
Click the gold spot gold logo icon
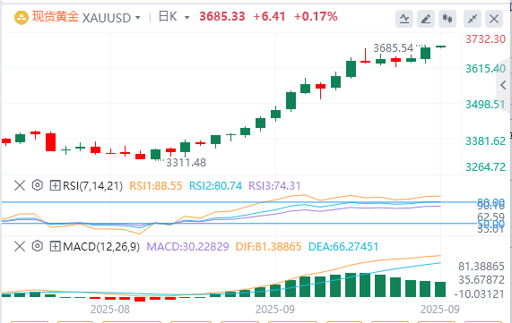[22, 18]
